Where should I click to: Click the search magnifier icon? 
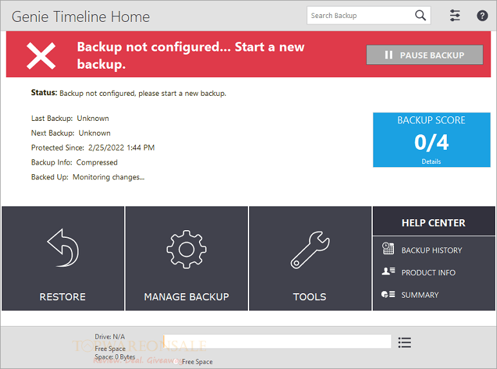(420, 15)
